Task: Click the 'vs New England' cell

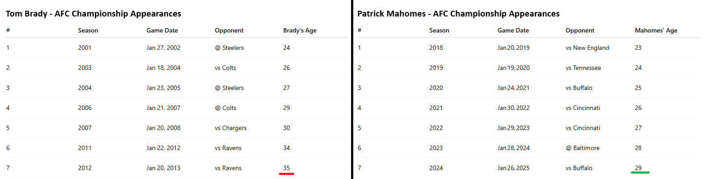Action: coord(587,48)
